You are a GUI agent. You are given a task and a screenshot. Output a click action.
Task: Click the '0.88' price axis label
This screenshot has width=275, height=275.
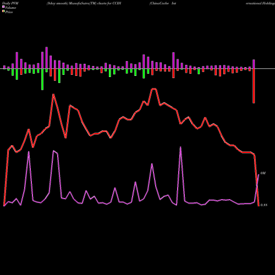point(263,205)
